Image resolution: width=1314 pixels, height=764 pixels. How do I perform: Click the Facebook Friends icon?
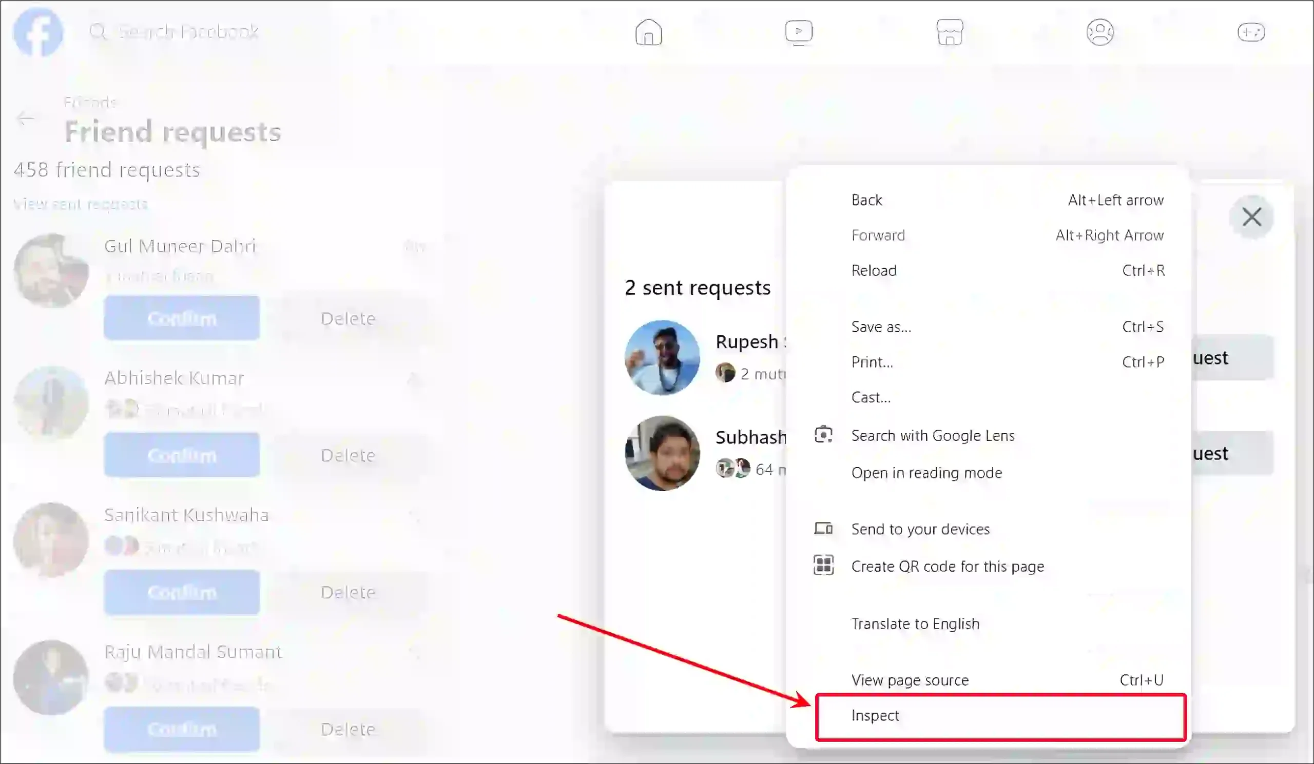pyautogui.click(x=1101, y=32)
